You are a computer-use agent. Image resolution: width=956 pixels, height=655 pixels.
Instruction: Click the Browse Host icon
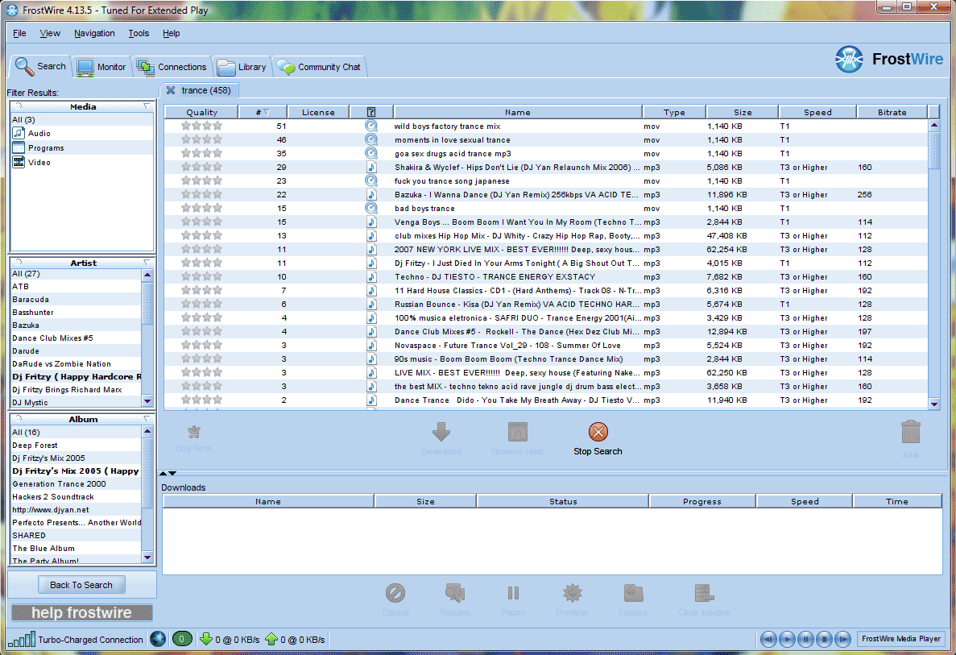[x=517, y=432]
